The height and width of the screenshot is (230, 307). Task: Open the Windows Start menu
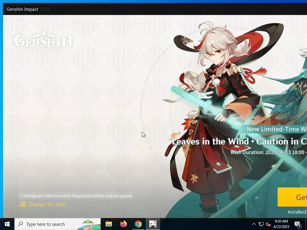click(7, 224)
